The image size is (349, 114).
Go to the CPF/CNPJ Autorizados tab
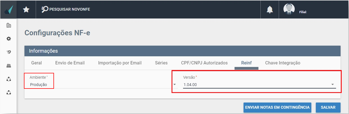click(204, 63)
